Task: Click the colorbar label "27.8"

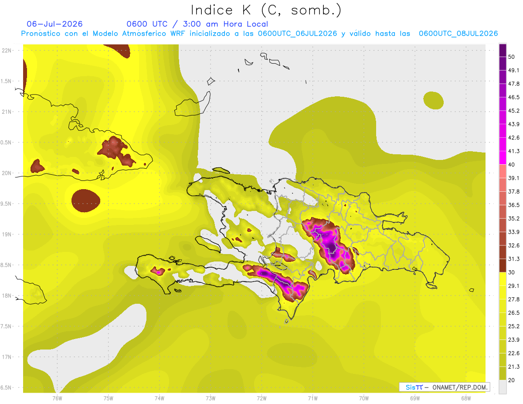Action: click(514, 299)
